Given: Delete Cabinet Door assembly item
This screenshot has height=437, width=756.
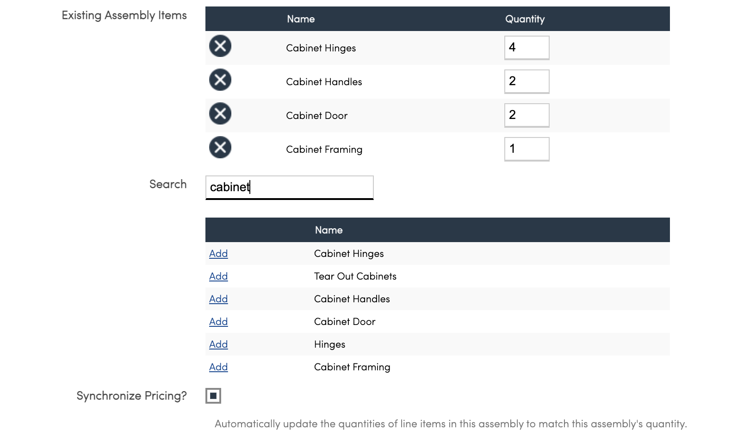Looking at the screenshot, I should pyautogui.click(x=220, y=114).
